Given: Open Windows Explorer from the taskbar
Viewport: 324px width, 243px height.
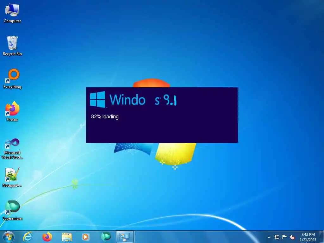Looking at the screenshot, I should [x=66, y=237].
